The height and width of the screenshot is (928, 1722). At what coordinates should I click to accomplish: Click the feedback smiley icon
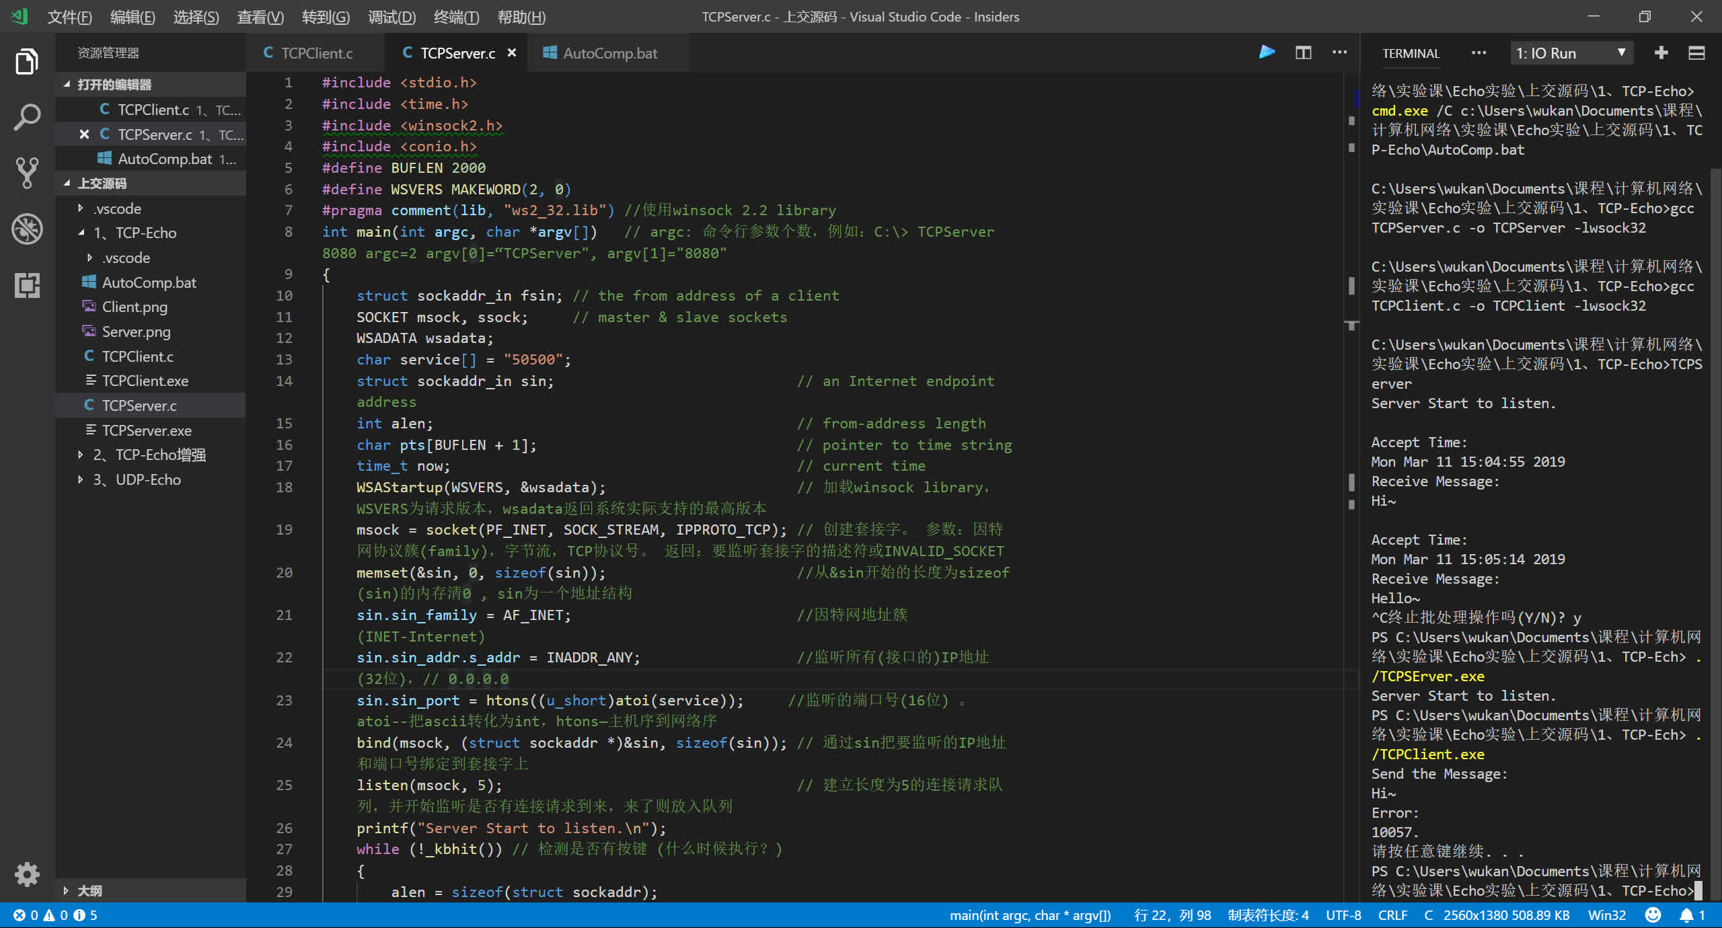click(x=1653, y=915)
